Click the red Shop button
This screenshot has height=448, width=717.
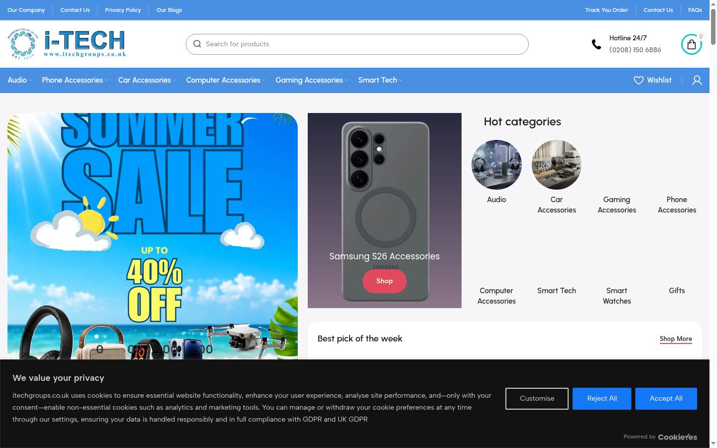coord(384,281)
